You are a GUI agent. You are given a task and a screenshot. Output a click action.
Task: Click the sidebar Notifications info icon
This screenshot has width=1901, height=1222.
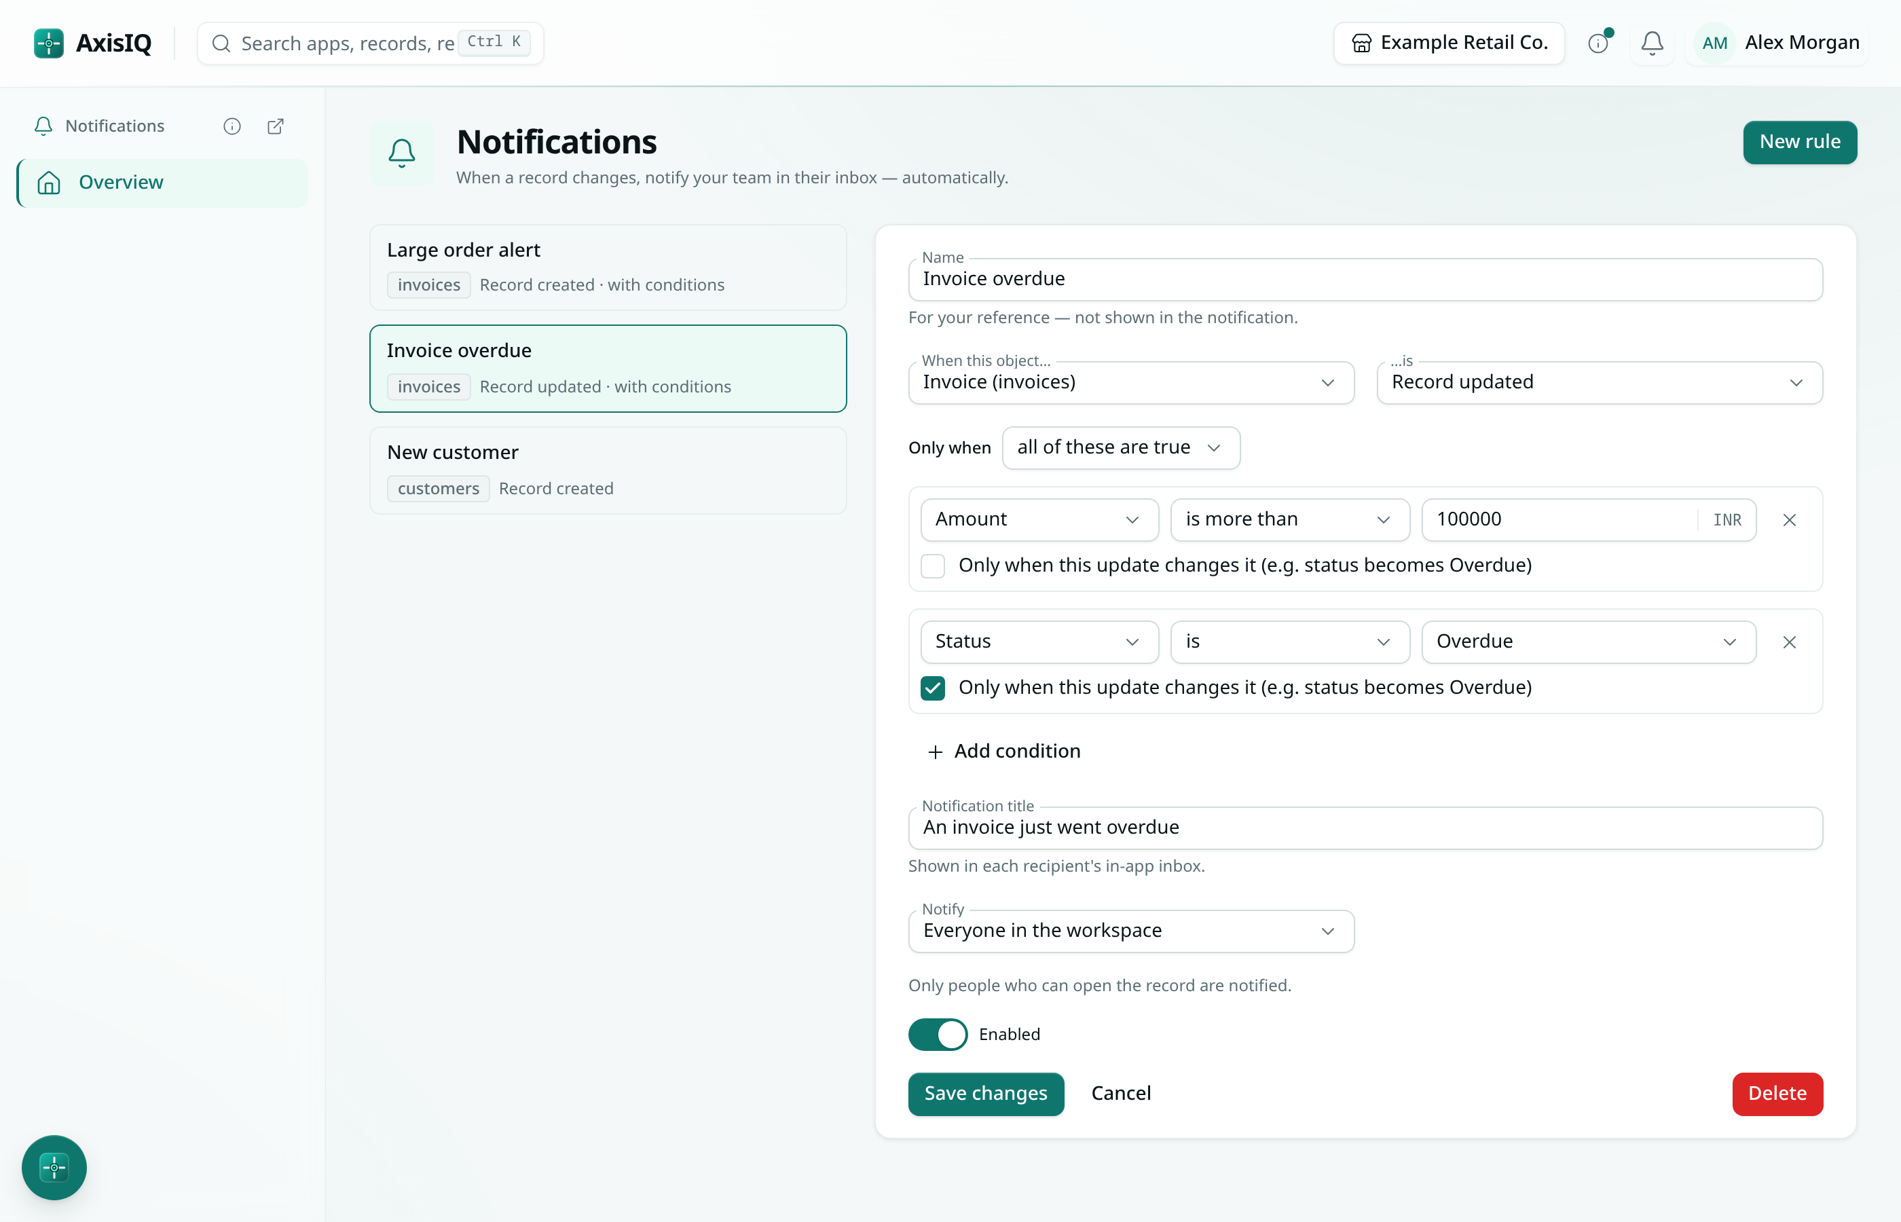pyautogui.click(x=232, y=126)
